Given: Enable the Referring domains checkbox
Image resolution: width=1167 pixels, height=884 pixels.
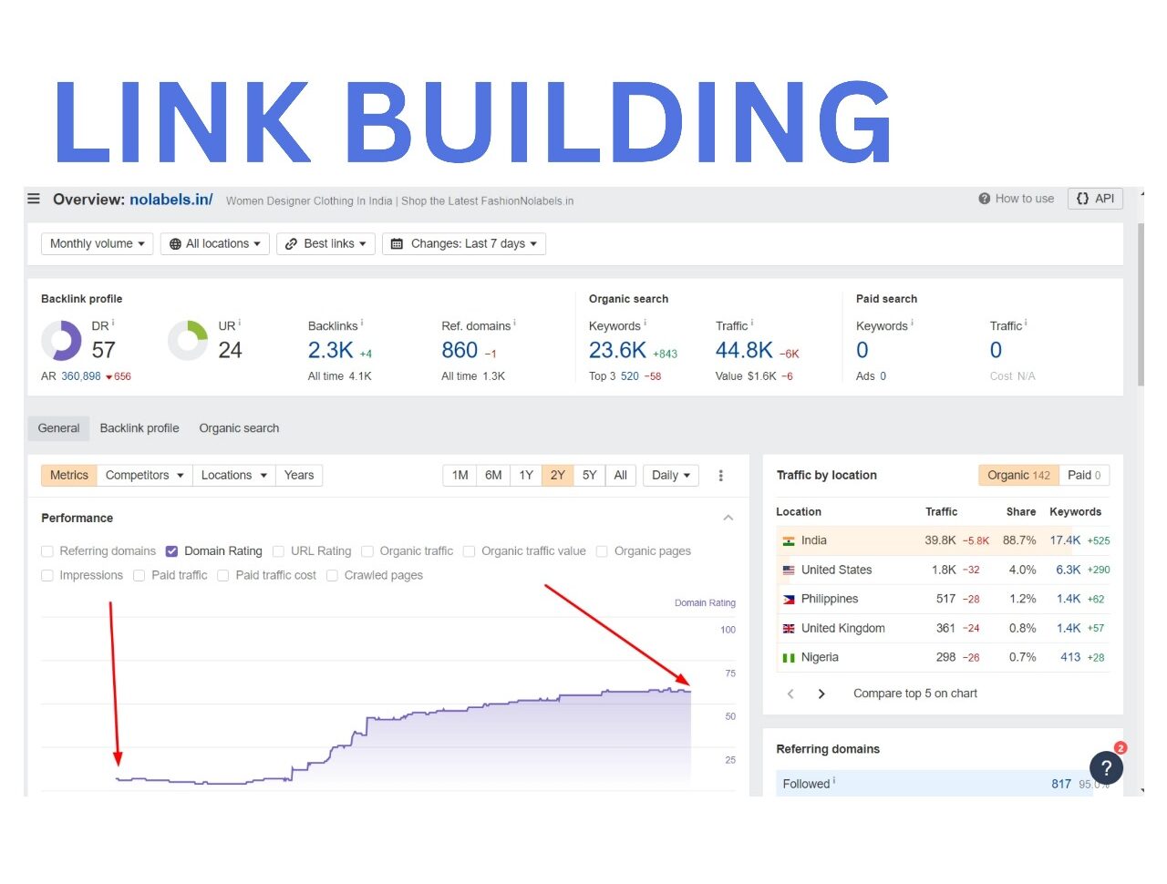Looking at the screenshot, I should click(x=47, y=551).
